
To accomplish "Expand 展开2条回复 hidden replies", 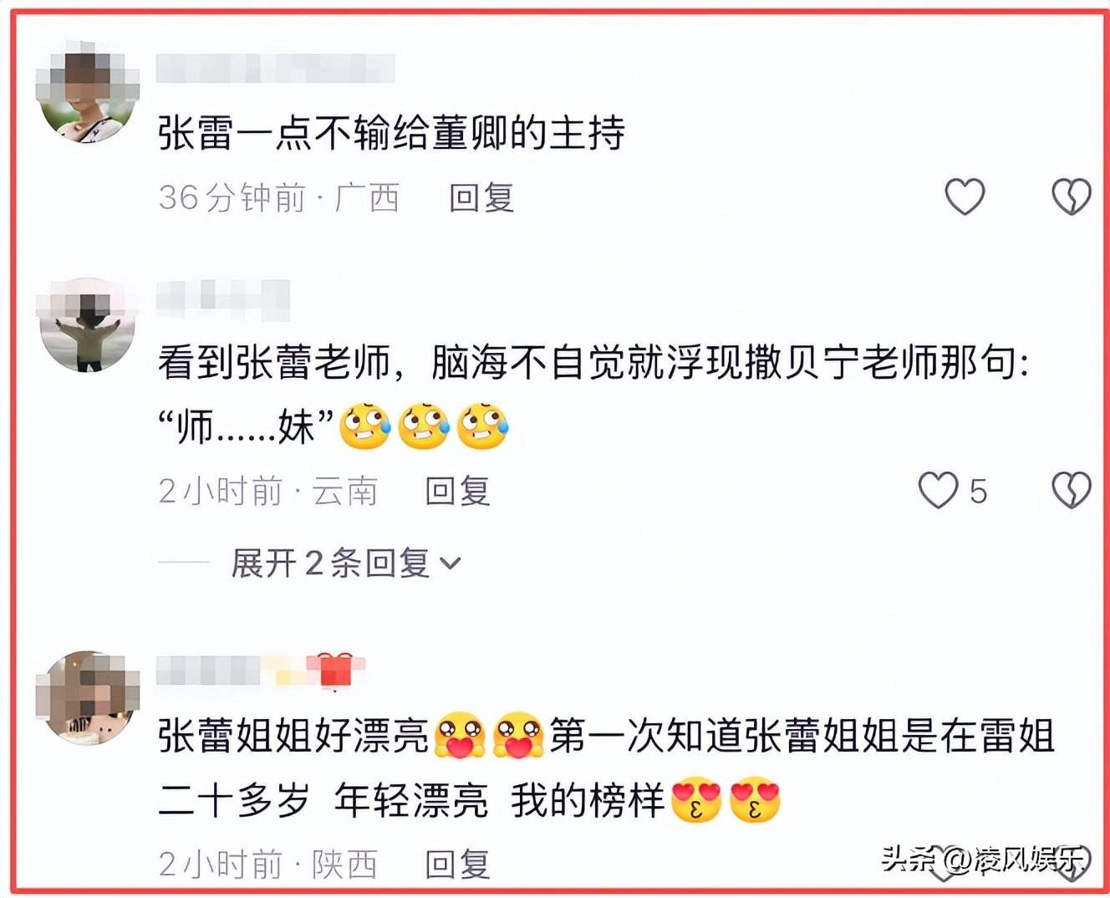I will pos(345,563).
